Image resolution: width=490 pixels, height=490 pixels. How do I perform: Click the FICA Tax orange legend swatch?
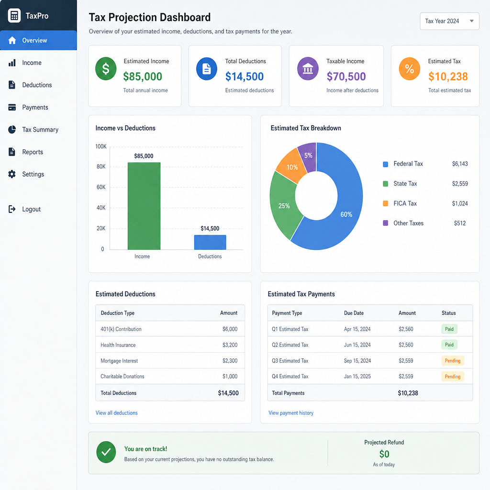(386, 203)
